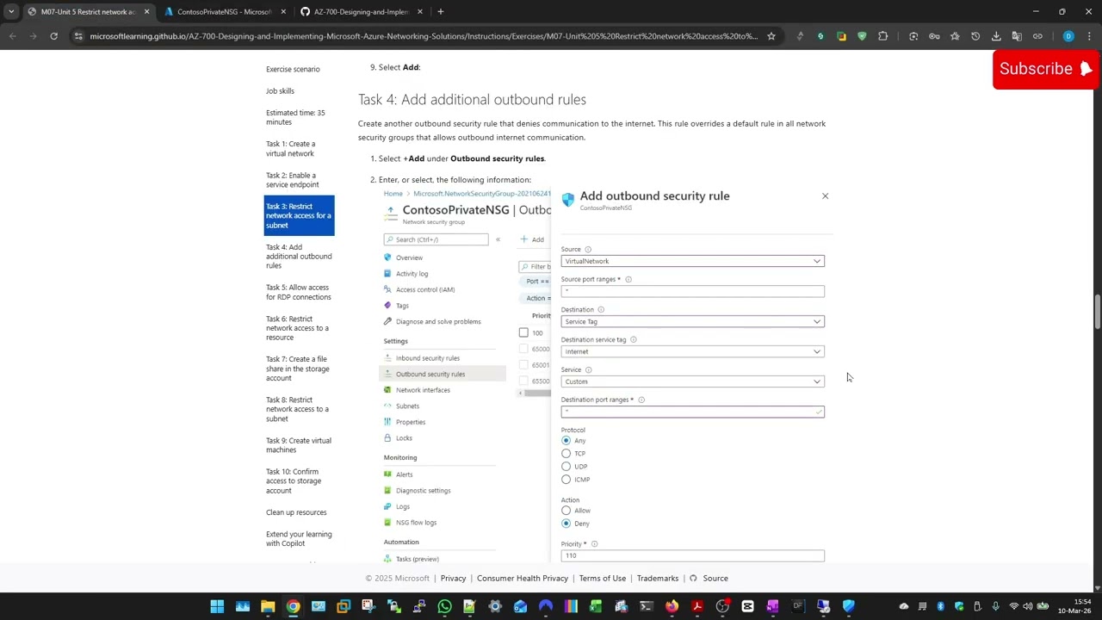Open the password manager key icon
The height and width of the screenshot is (620, 1102).
click(934, 36)
